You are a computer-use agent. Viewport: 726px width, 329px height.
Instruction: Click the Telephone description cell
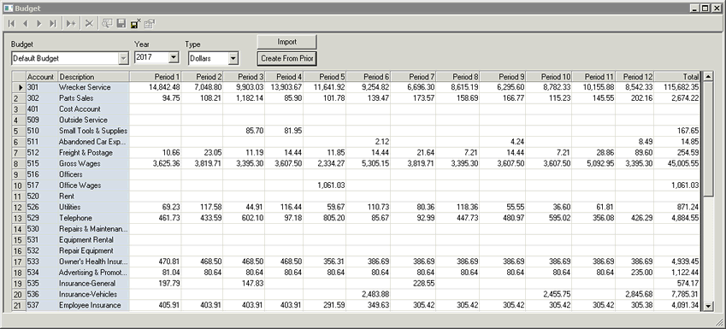pos(93,218)
